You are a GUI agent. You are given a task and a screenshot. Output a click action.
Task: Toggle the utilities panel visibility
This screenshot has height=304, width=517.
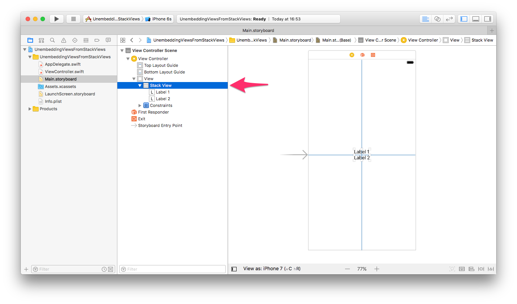(487, 19)
